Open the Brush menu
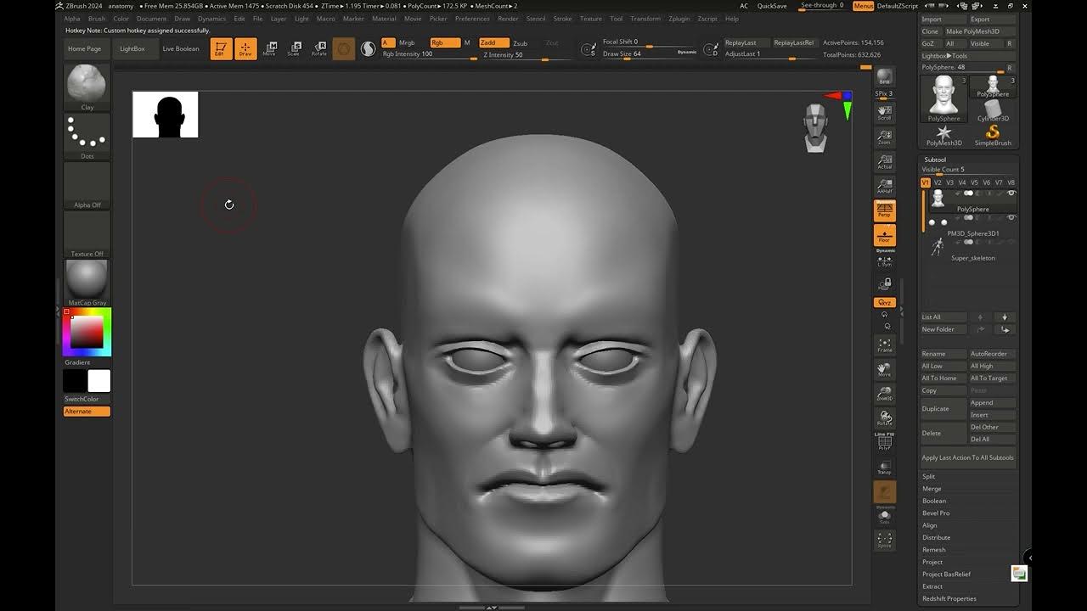The height and width of the screenshot is (611, 1087). [97, 19]
